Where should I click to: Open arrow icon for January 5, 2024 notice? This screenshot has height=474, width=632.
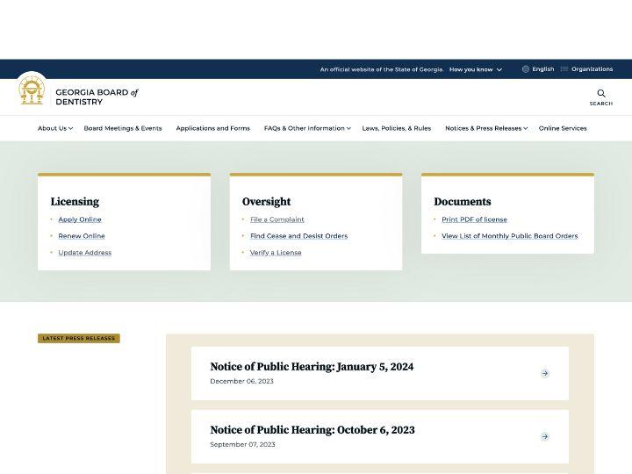[x=545, y=373]
